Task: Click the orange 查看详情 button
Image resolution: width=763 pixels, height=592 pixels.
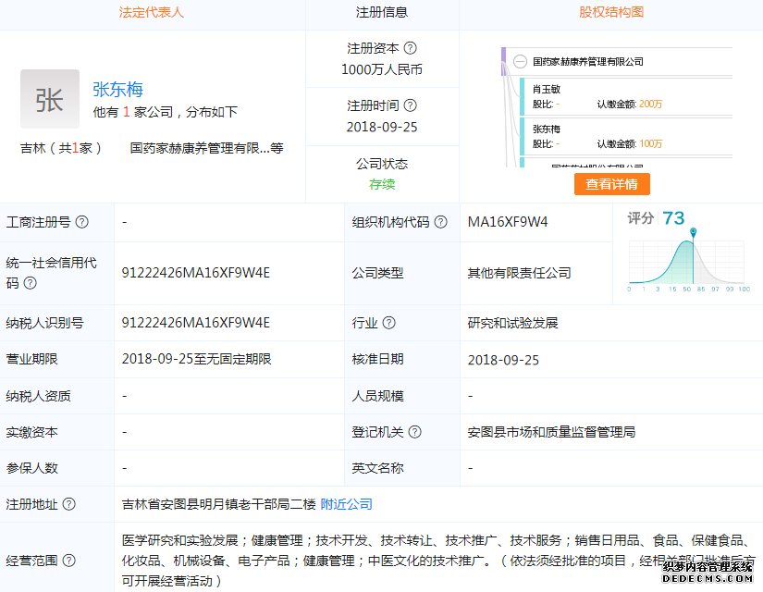Action: pos(611,184)
